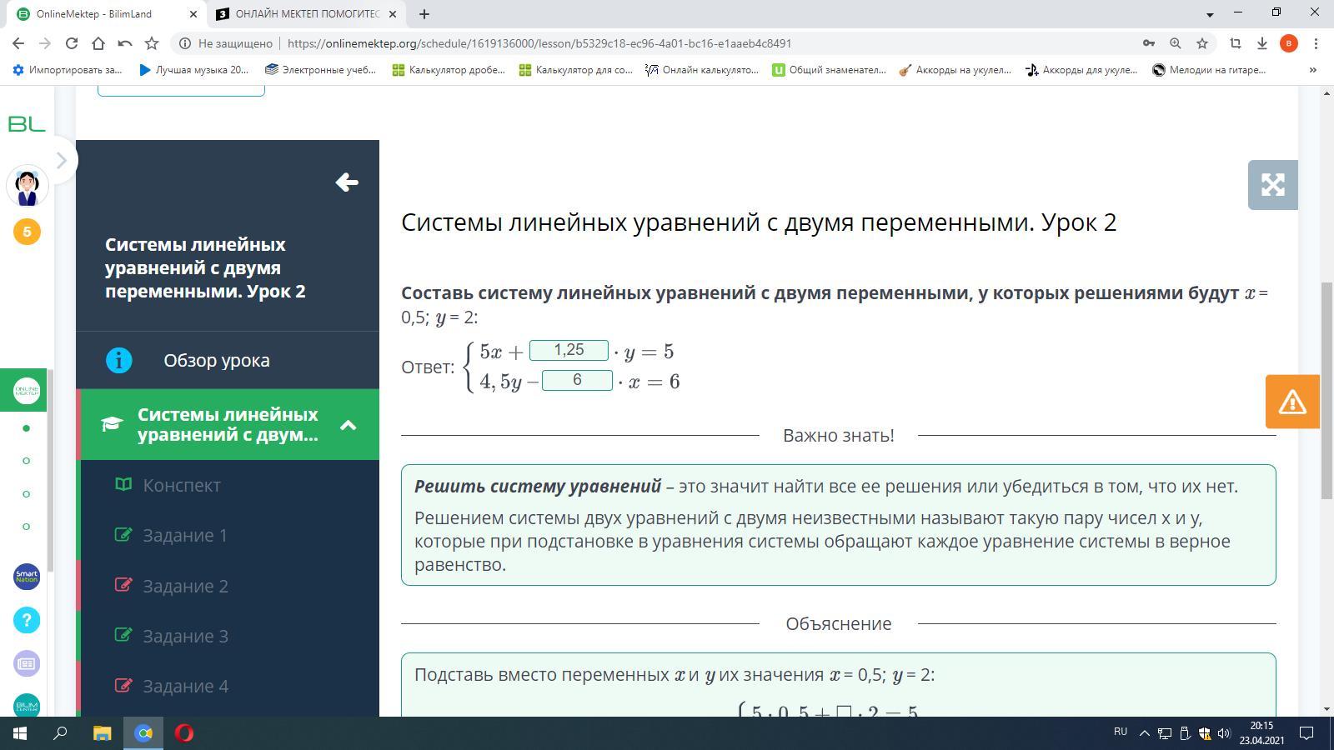Open the saved password key icon
The height and width of the screenshot is (750, 1334).
[x=1149, y=43]
